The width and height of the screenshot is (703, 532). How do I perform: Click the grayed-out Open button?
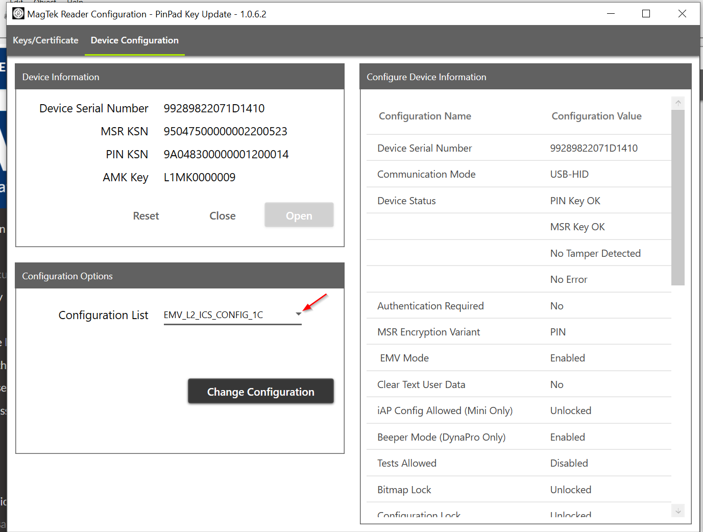299,215
